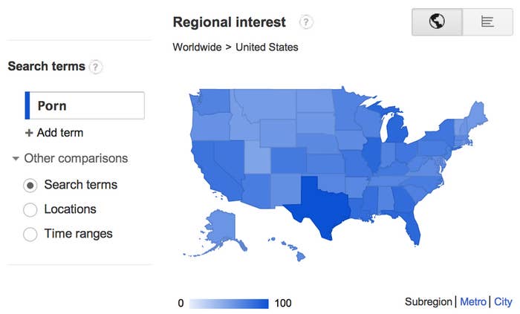This screenshot has height=314, width=520.
Task: Click the Add term link
Action: (x=59, y=133)
